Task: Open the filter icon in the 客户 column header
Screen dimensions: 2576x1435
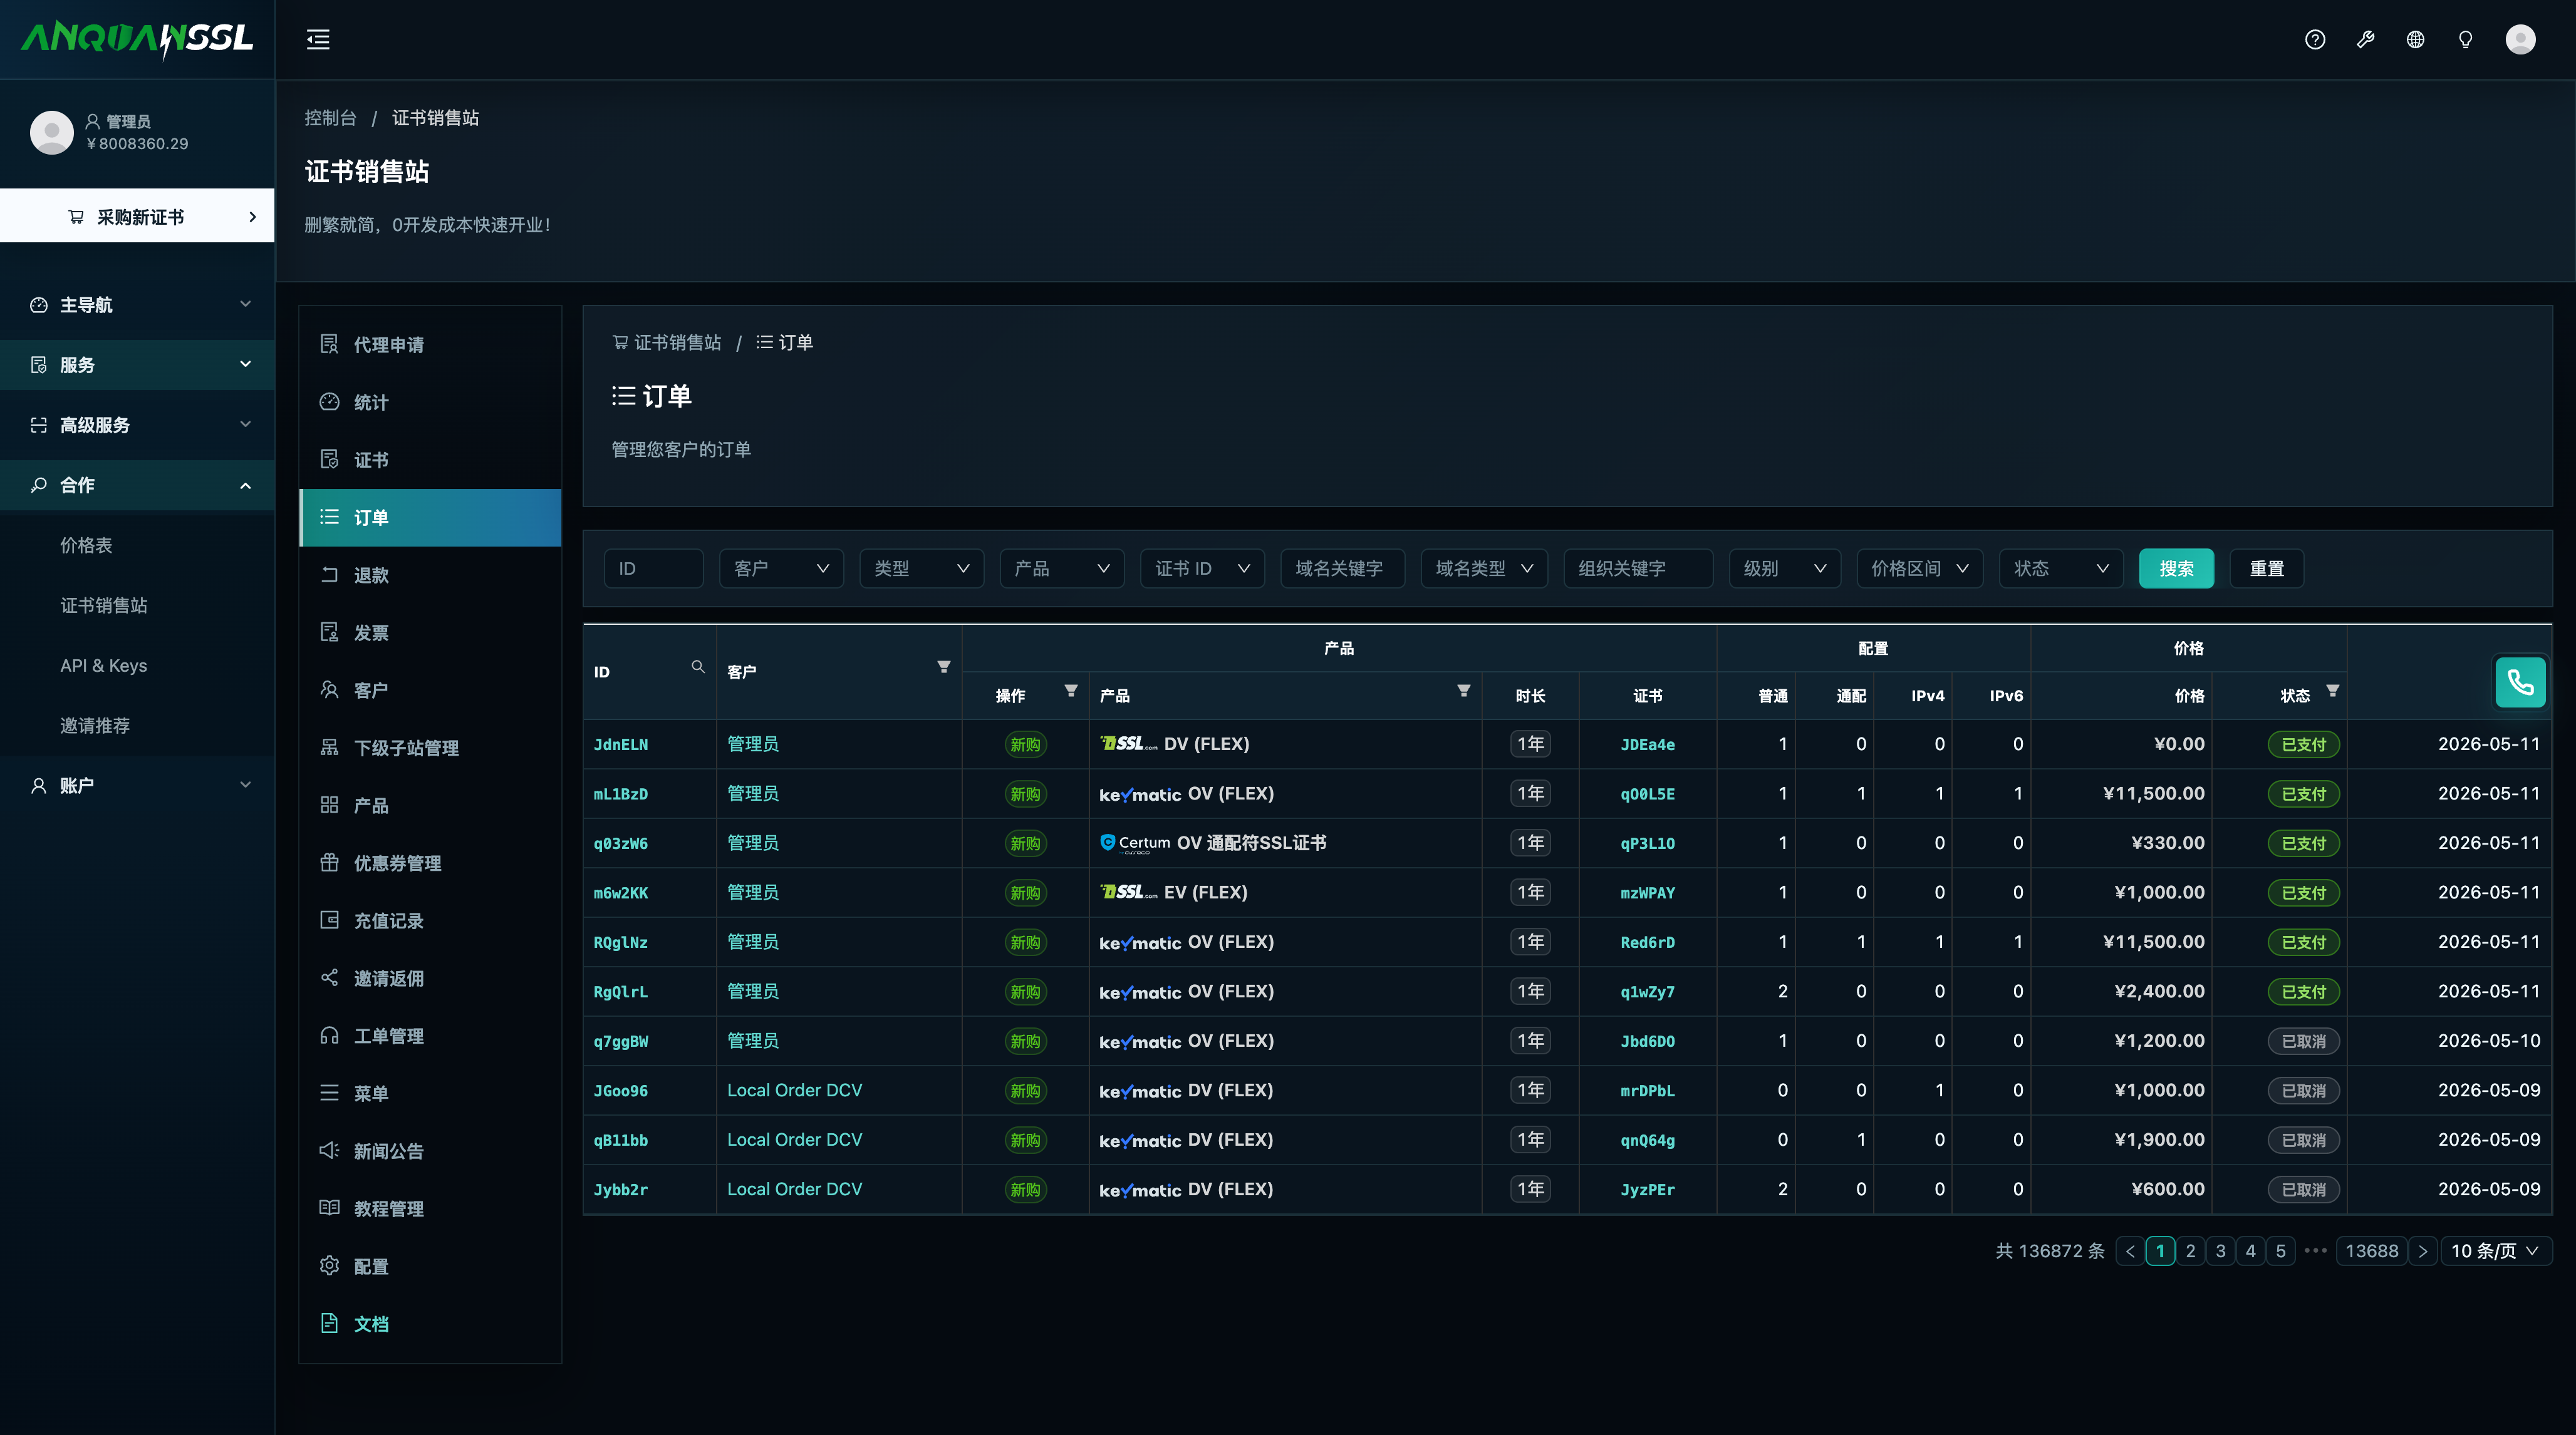Action: 943,667
